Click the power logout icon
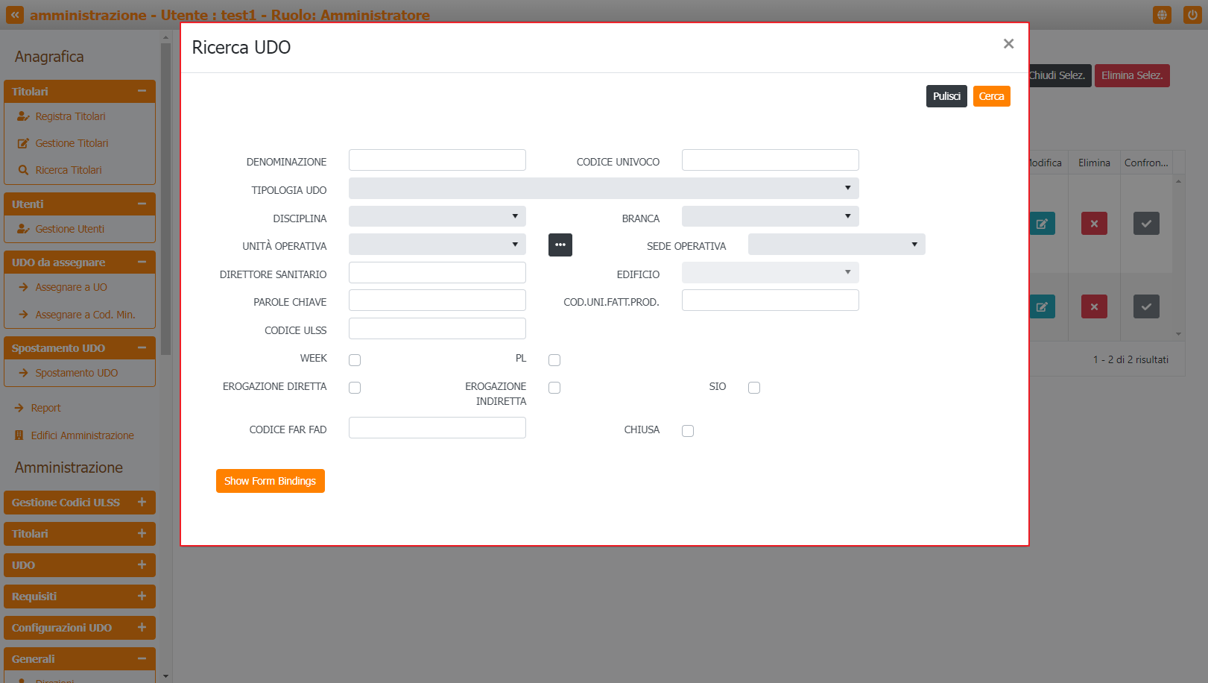 (1192, 15)
